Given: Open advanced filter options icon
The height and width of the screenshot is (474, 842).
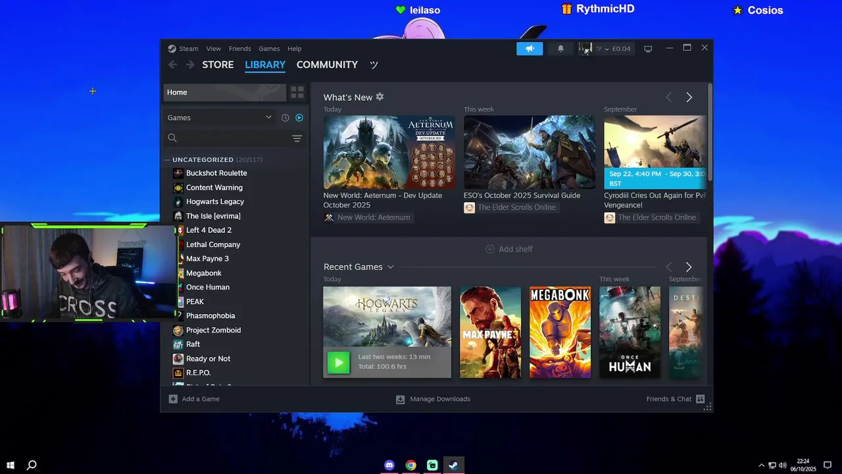Looking at the screenshot, I should coord(297,138).
